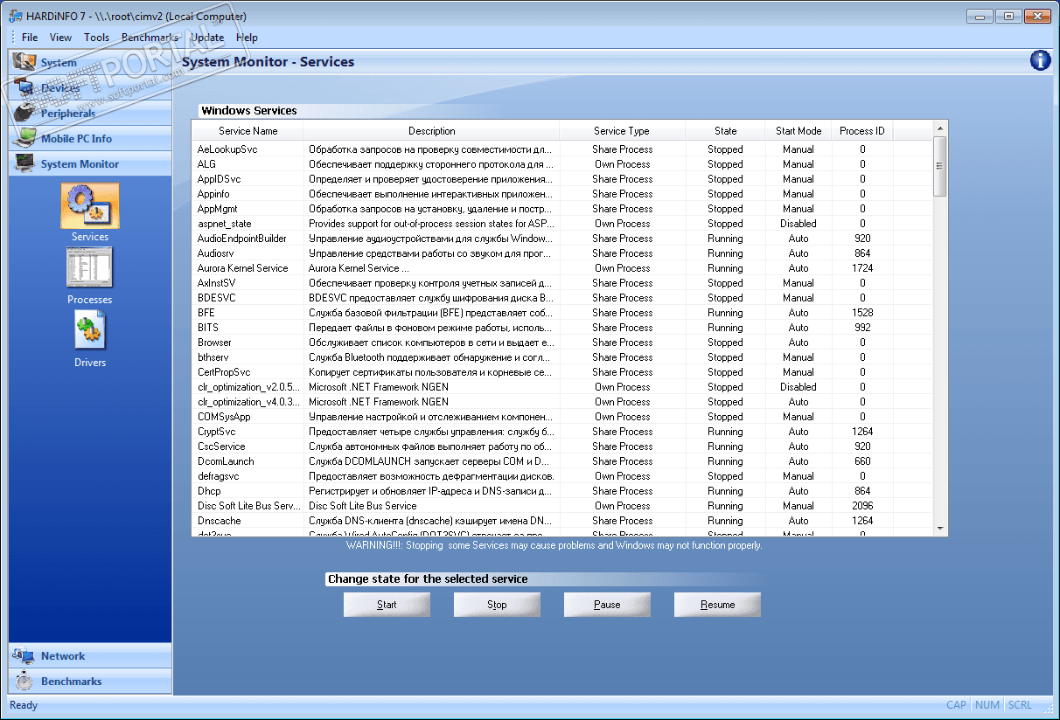1060x720 pixels.
Task: Click the scrollbar down arrow
Action: pyautogui.click(x=940, y=529)
